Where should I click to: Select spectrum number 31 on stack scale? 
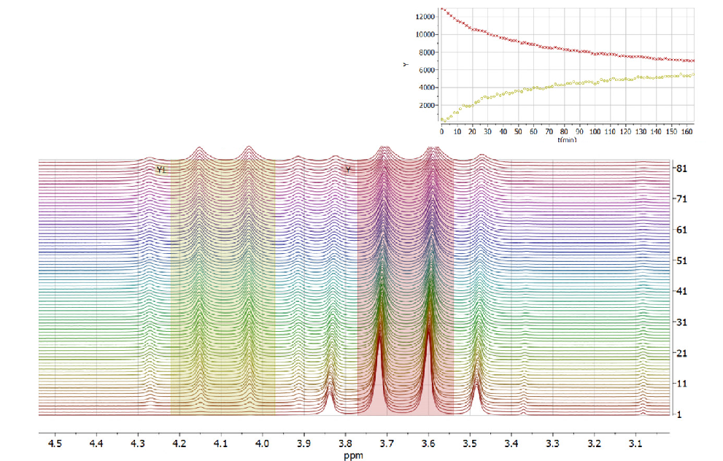(x=681, y=322)
